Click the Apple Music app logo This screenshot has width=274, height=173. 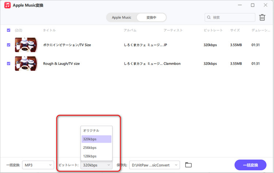(8, 5)
